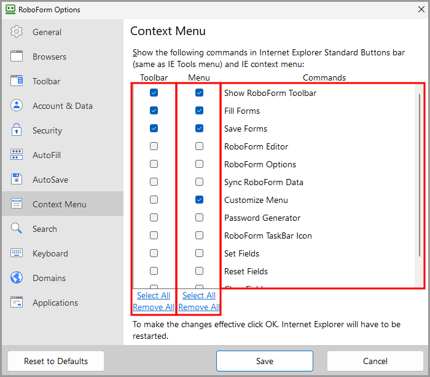Uncheck Menu box for Customize Menu
This screenshot has height=377, width=430.
[200, 200]
